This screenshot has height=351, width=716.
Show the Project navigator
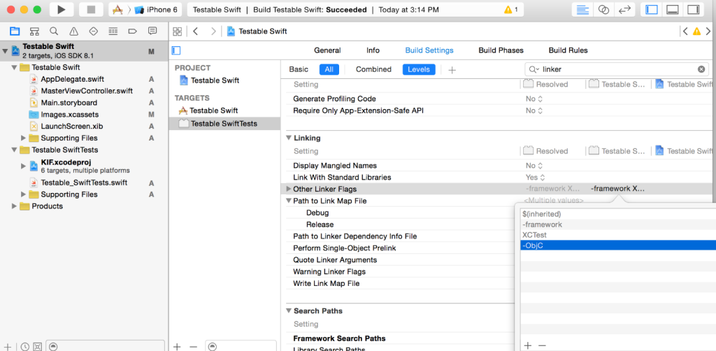coord(15,31)
